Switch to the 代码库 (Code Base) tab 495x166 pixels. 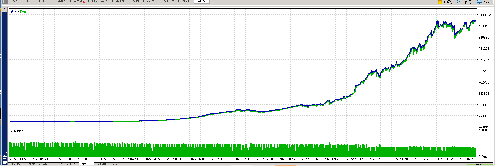pos(167,1)
